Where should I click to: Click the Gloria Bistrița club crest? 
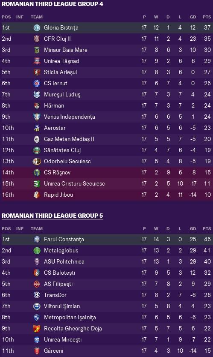(x=37, y=28)
